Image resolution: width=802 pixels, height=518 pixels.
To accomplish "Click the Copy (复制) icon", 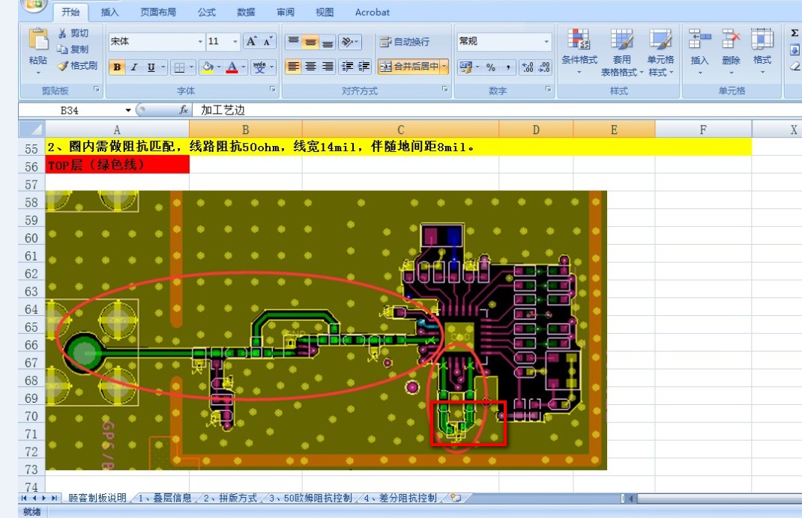I will (62, 49).
